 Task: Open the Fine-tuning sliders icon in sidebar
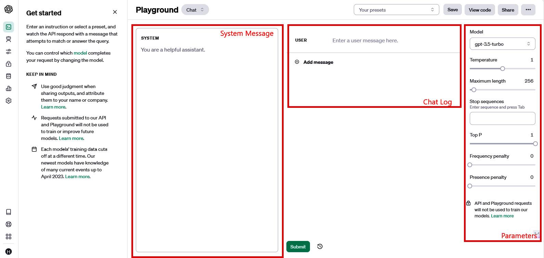click(9, 52)
